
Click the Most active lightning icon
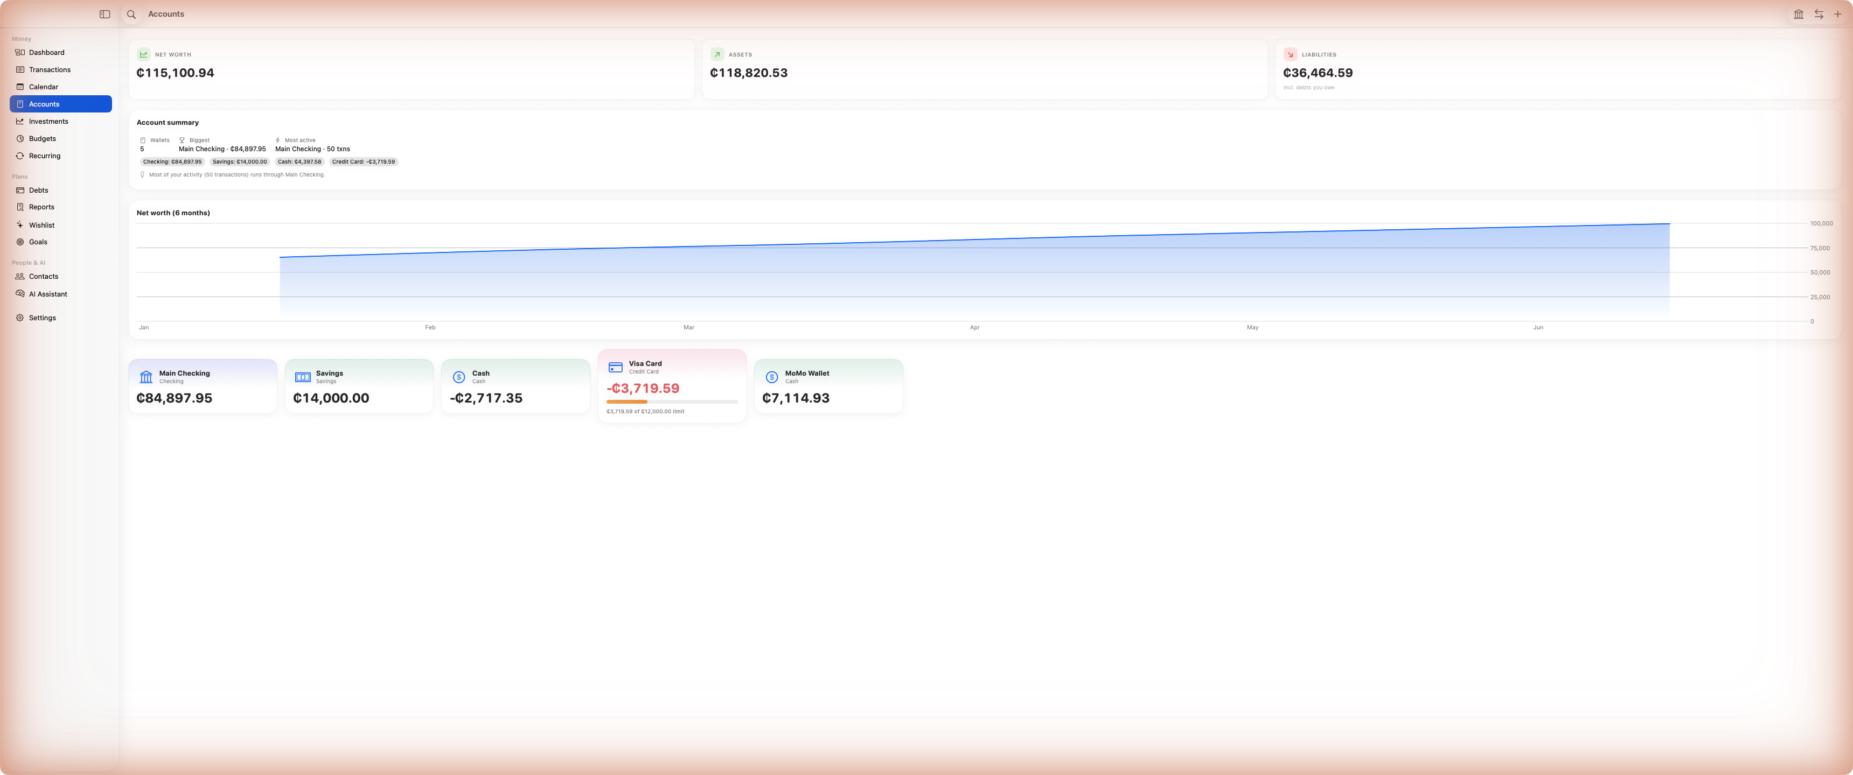click(x=277, y=140)
